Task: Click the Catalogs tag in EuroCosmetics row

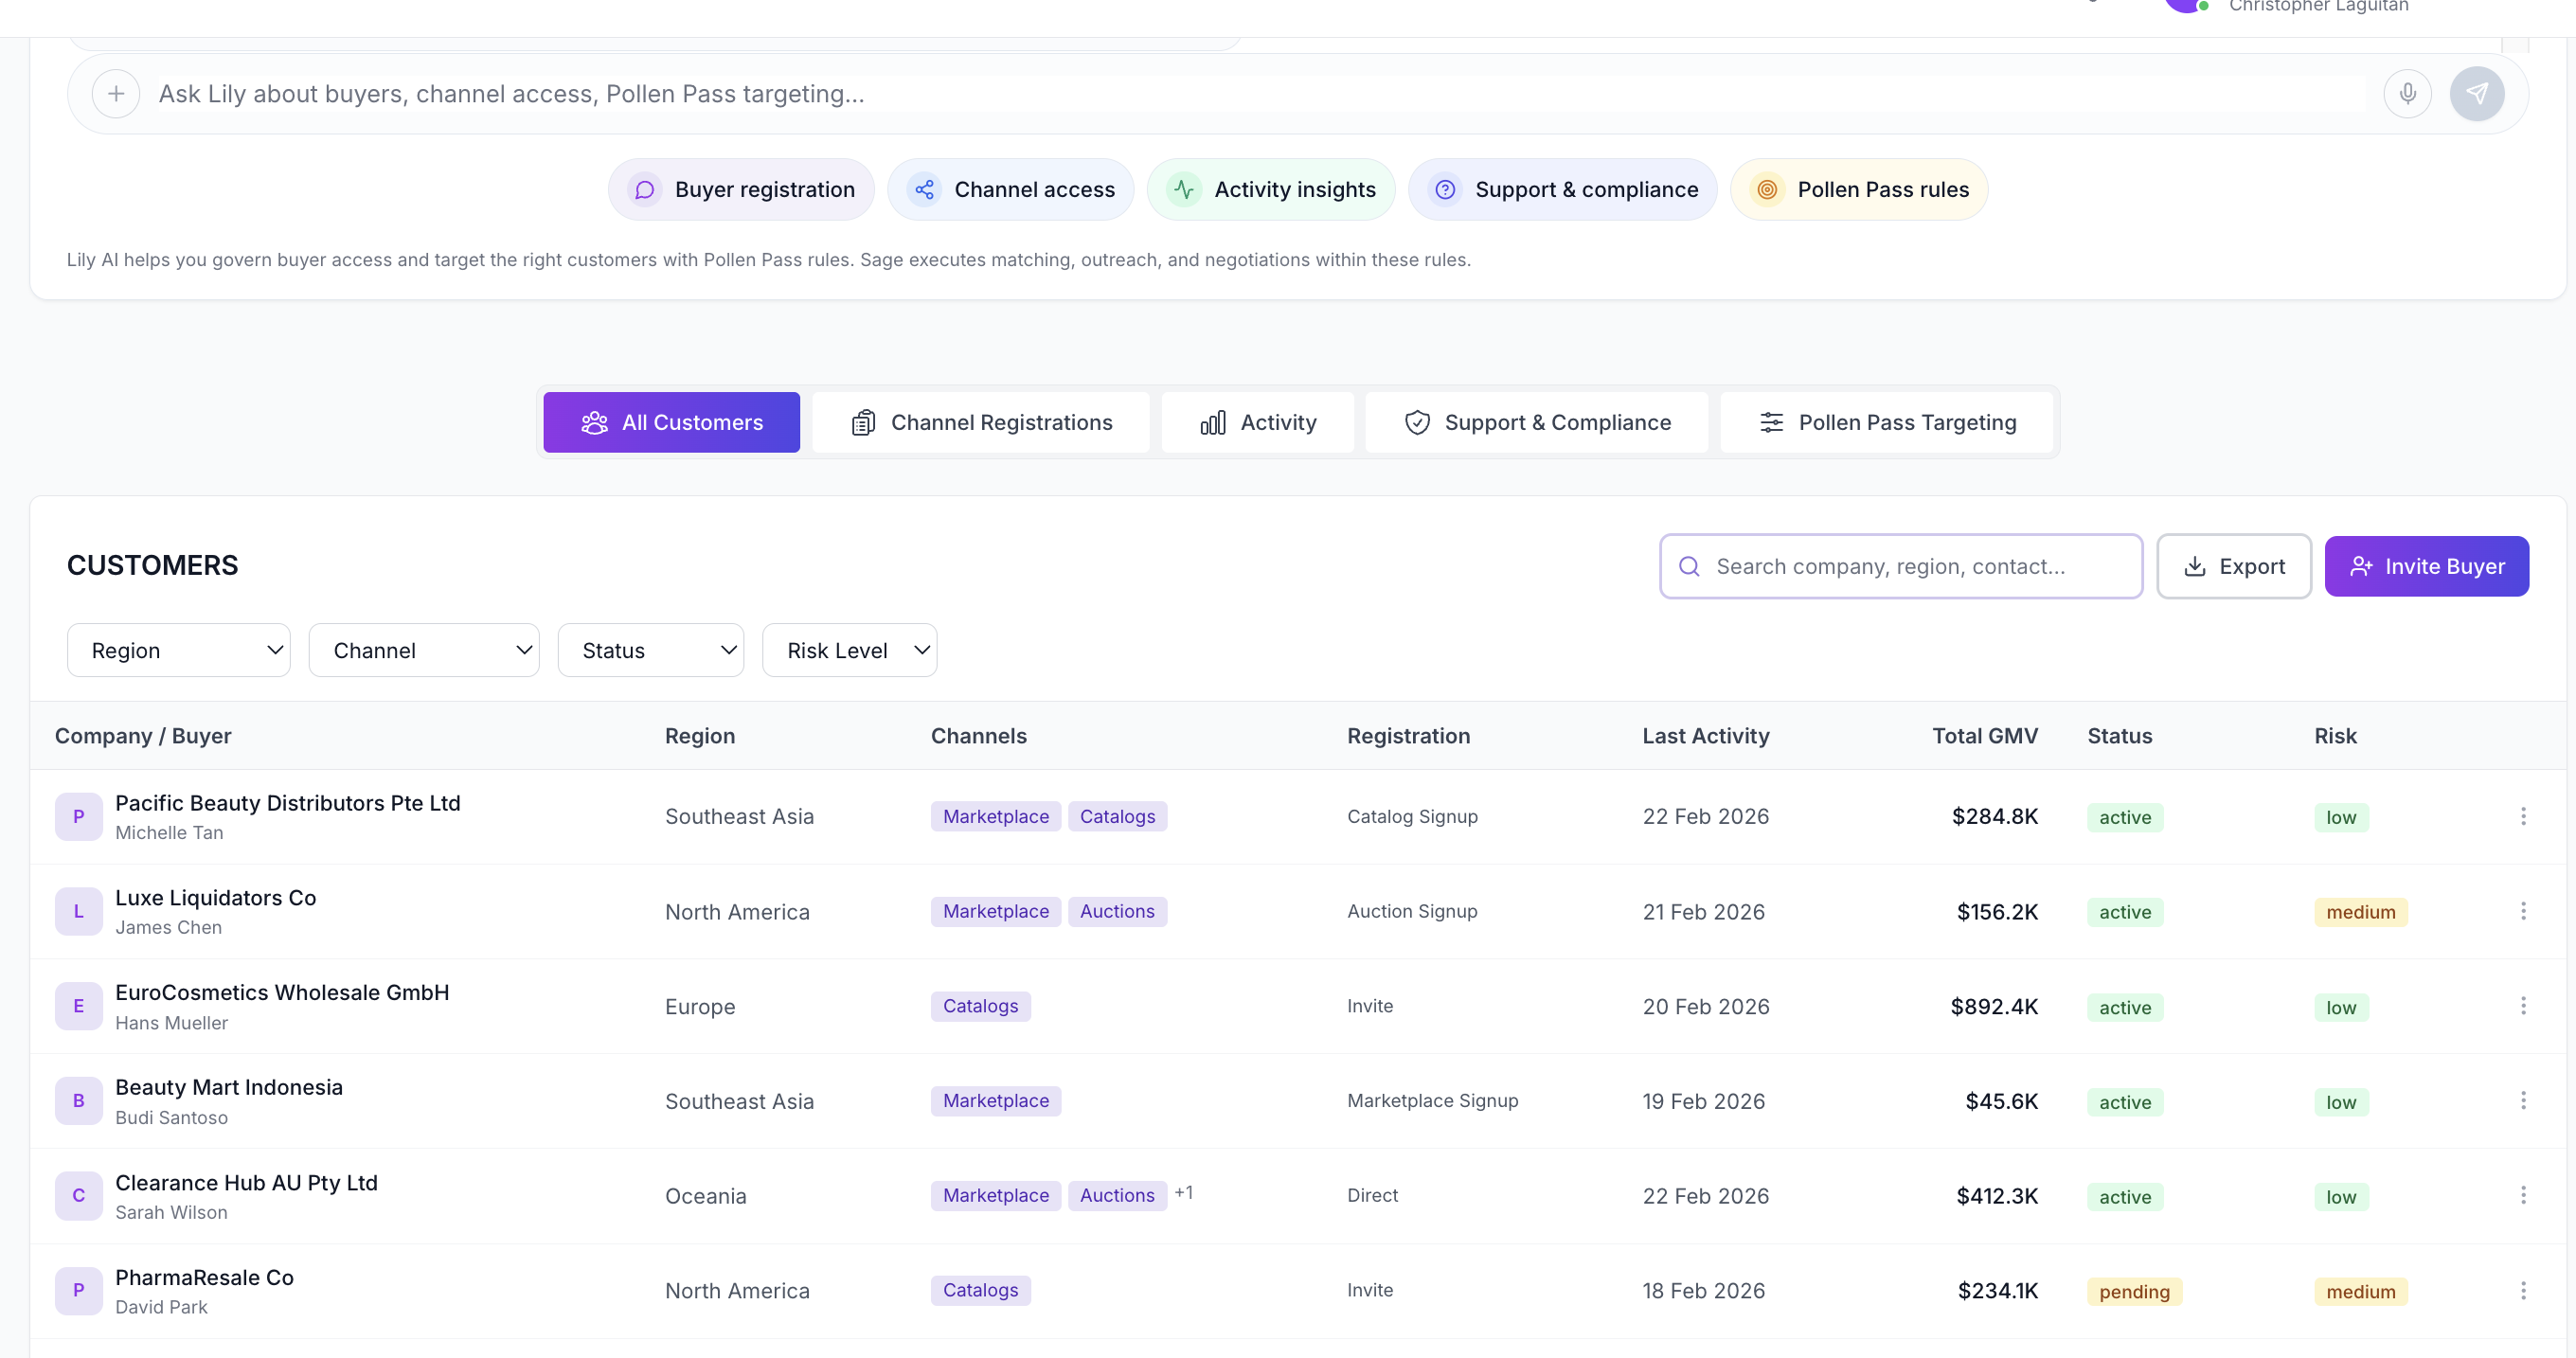Action: [x=980, y=1006]
